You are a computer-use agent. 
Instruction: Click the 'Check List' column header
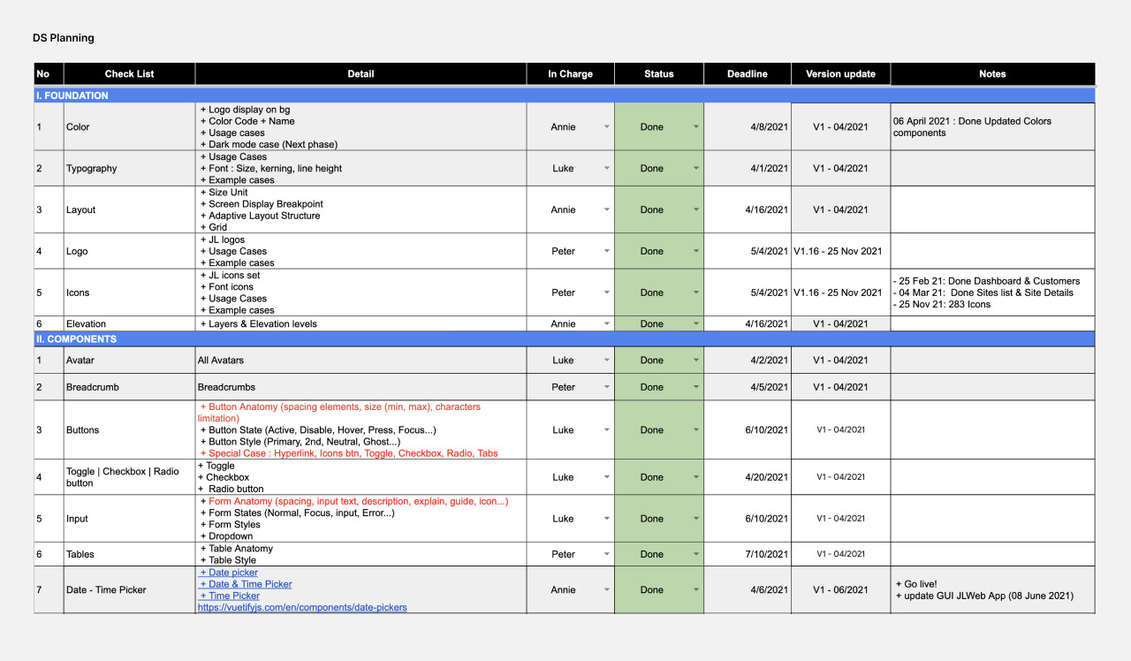click(x=129, y=74)
